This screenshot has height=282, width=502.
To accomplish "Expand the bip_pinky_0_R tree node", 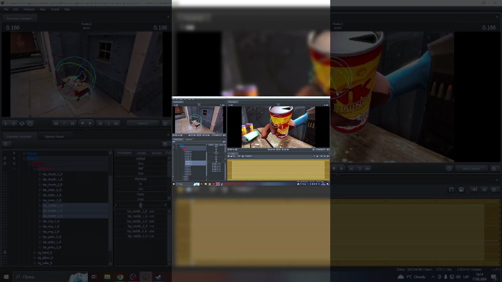I will [x=40, y=237].
